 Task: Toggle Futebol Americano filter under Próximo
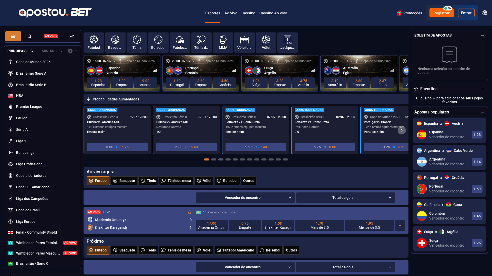[235, 250]
